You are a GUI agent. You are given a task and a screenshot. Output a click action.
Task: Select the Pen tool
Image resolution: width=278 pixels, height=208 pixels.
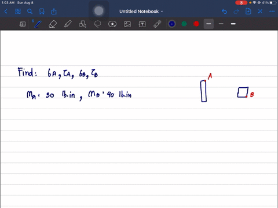(x=38, y=24)
